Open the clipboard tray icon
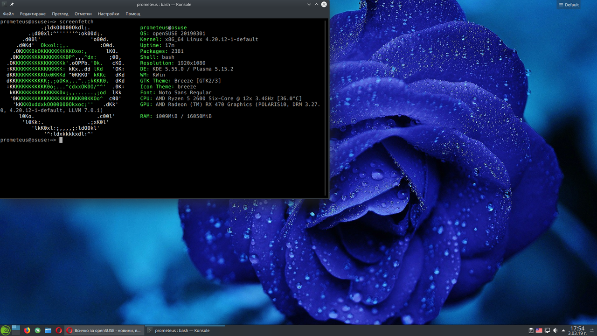The height and width of the screenshot is (336, 597). (x=531, y=330)
